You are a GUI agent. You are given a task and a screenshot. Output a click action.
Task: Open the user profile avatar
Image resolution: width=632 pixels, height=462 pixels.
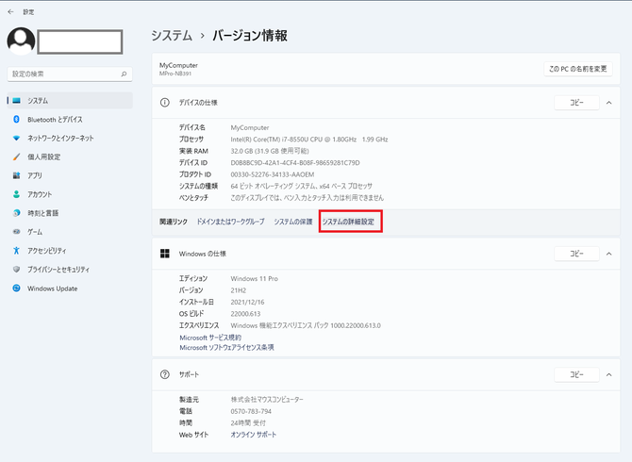tap(21, 41)
